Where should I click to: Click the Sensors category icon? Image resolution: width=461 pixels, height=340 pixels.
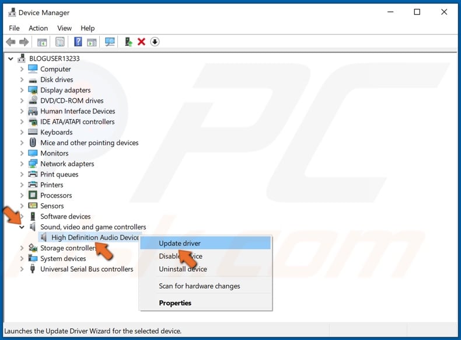(x=33, y=206)
